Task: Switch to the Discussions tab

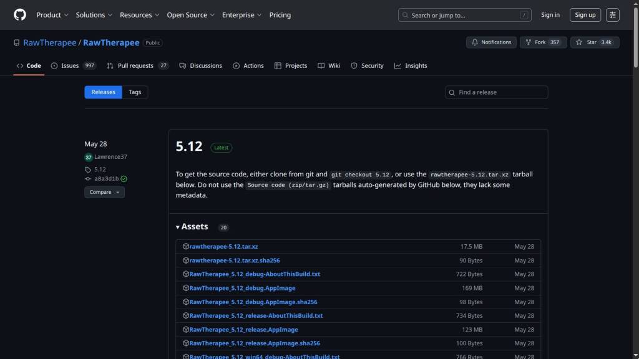Action: (x=201, y=66)
